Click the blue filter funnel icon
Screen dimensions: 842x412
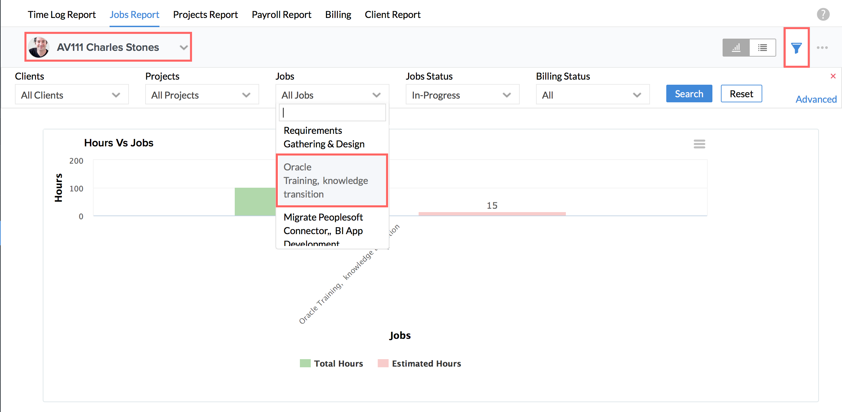click(796, 48)
